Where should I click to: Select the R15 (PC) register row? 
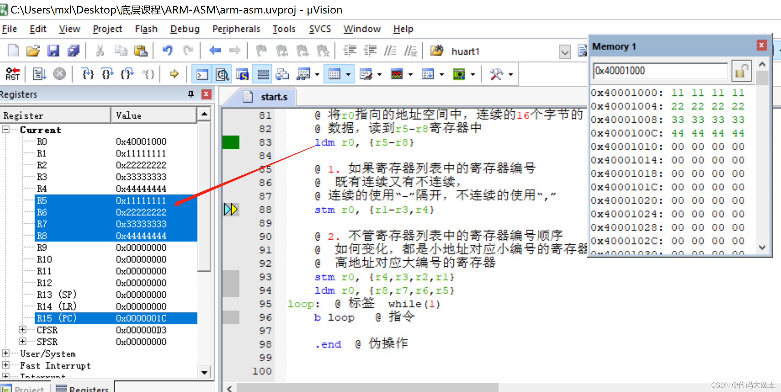116,318
